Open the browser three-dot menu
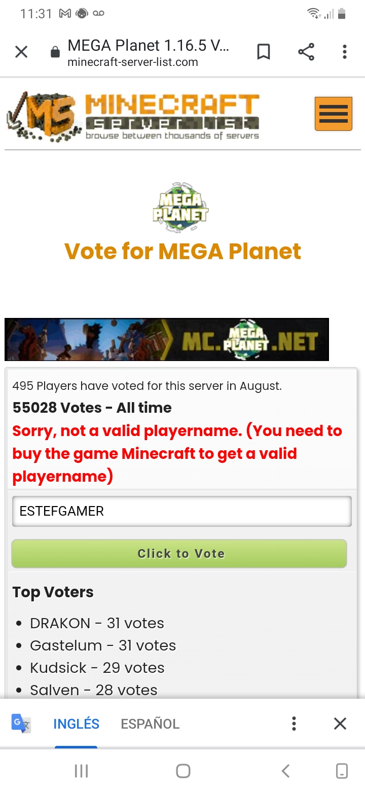365x791 pixels. click(x=344, y=52)
